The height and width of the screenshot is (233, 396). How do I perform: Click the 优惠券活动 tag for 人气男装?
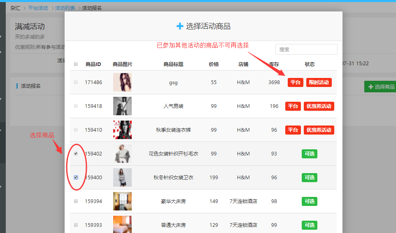coord(319,106)
